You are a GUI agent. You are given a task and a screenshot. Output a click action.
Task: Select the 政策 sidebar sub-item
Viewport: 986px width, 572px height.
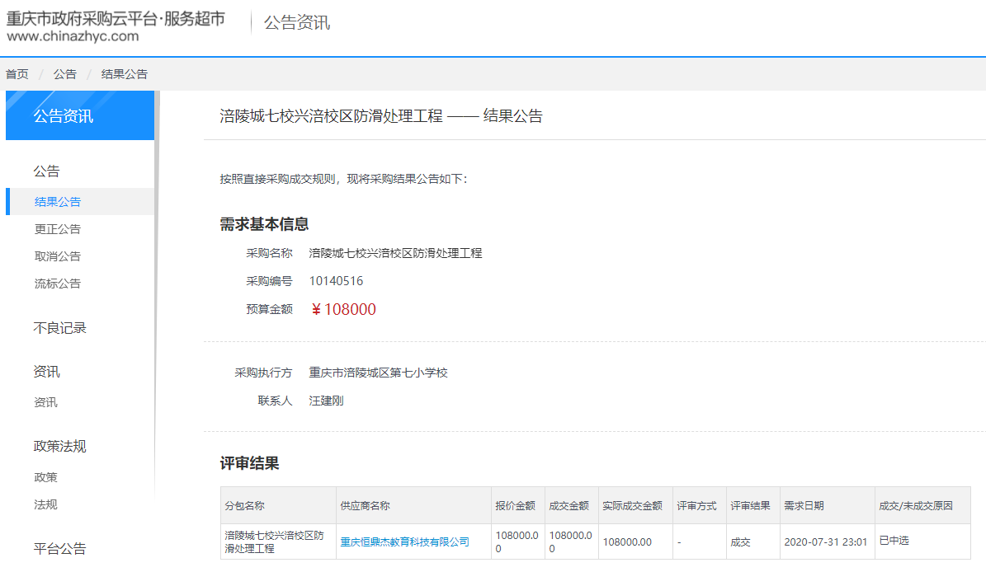tap(46, 477)
